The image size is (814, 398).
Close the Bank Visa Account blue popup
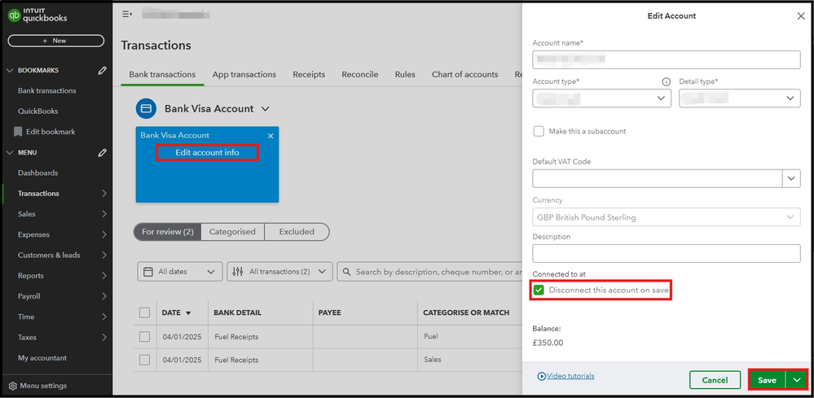271,136
